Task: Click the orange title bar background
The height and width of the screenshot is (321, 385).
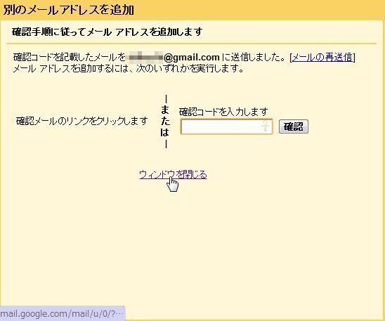Action: tap(258, 10)
